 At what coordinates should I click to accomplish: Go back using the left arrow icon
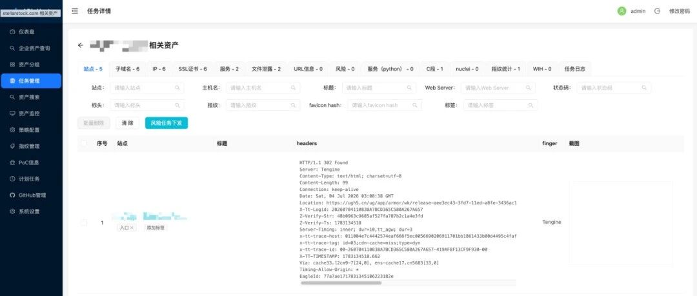[x=81, y=45]
